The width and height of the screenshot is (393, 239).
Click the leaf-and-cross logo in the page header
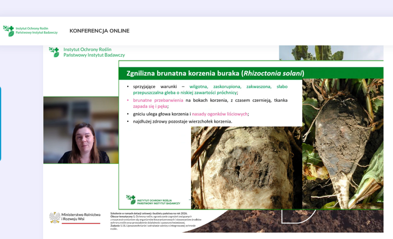[x=9, y=31]
